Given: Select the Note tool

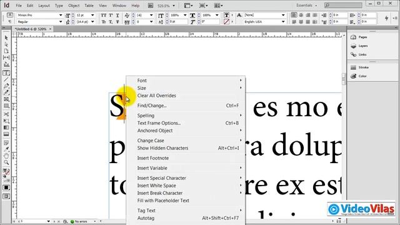Looking at the screenshot, I should pyautogui.click(x=6, y=143).
